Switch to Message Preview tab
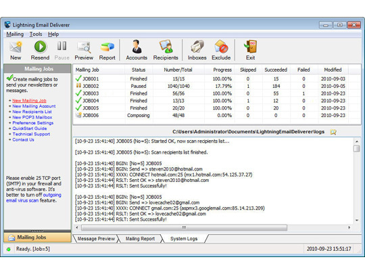 (x=96, y=239)
